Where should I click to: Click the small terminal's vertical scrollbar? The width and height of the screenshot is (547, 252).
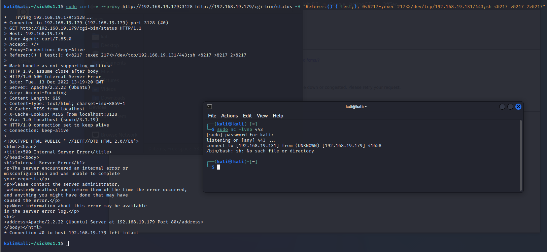[521, 155]
